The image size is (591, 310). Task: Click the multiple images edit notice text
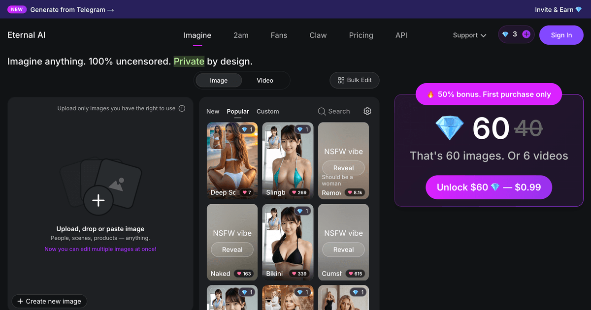100,249
